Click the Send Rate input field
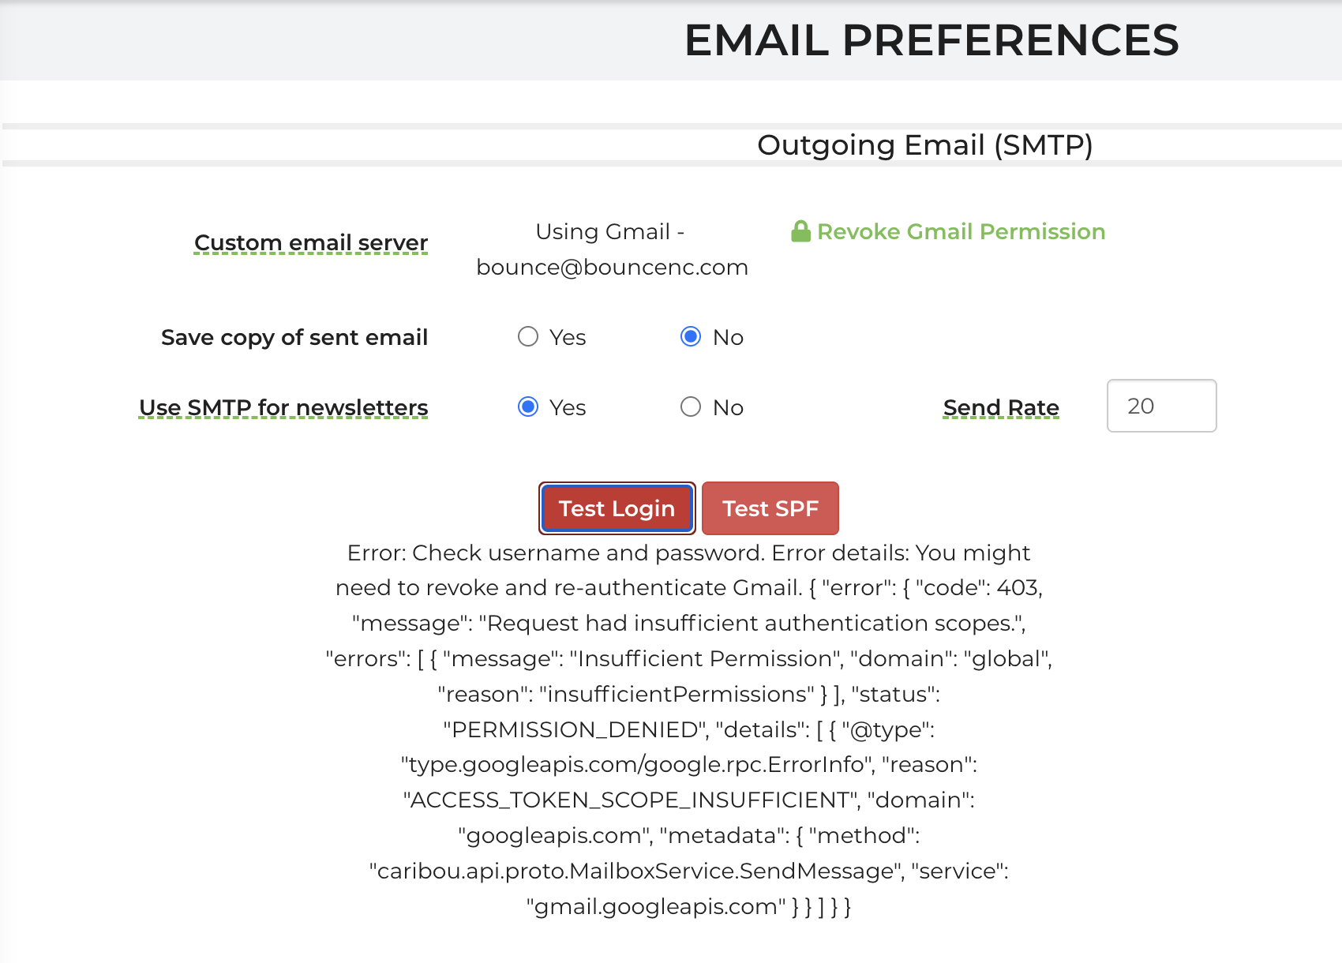The height and width of the screenshot is (963, 1342). 1161,406
